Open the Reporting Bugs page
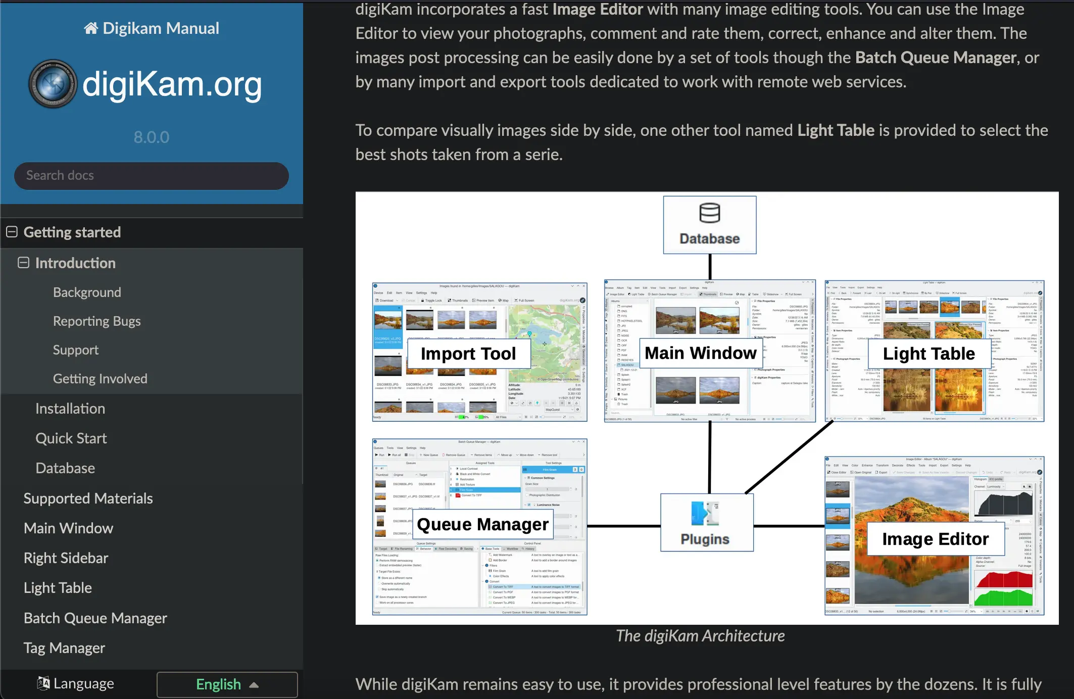 pyautogui.click(x=97, y=321)
